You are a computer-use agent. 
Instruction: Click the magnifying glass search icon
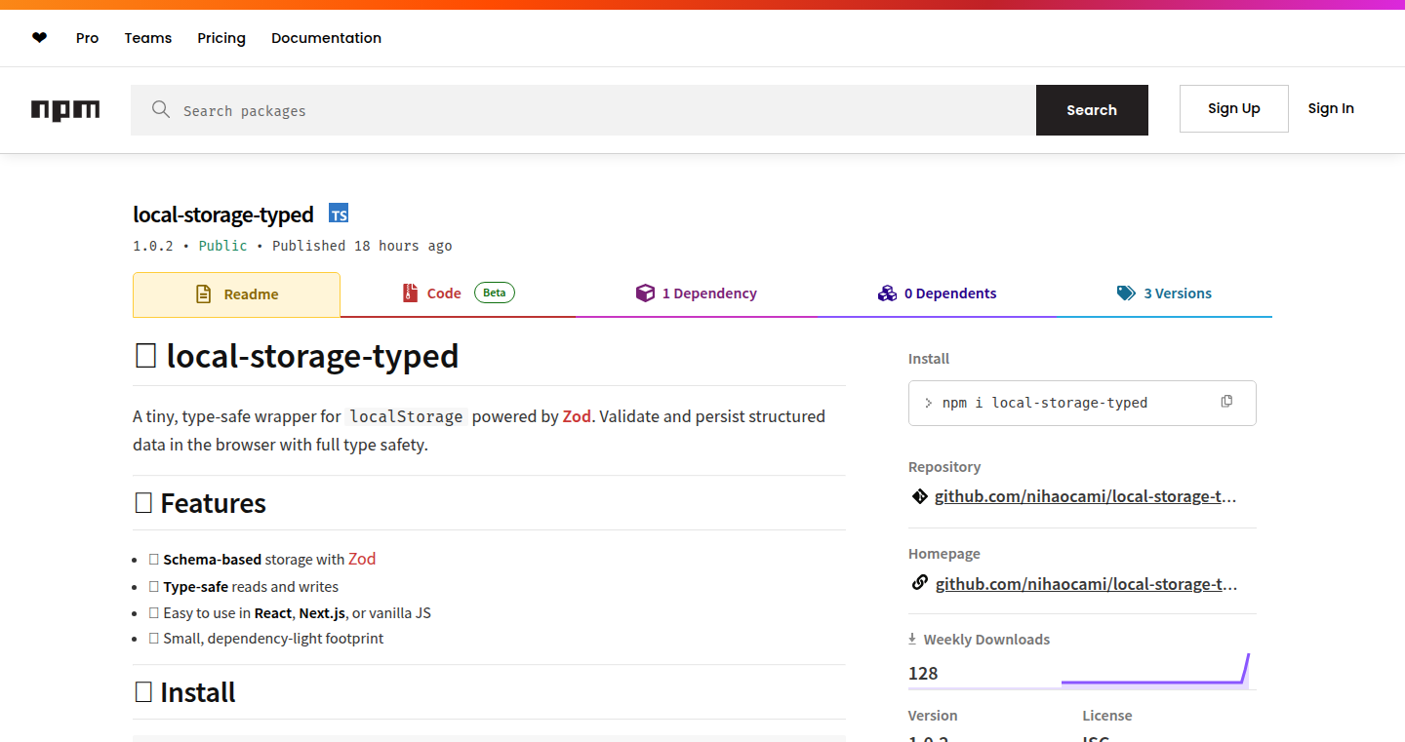point(161,109)
